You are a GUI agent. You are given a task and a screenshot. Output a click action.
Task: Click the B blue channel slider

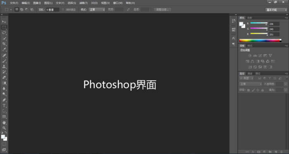[259, 34]
